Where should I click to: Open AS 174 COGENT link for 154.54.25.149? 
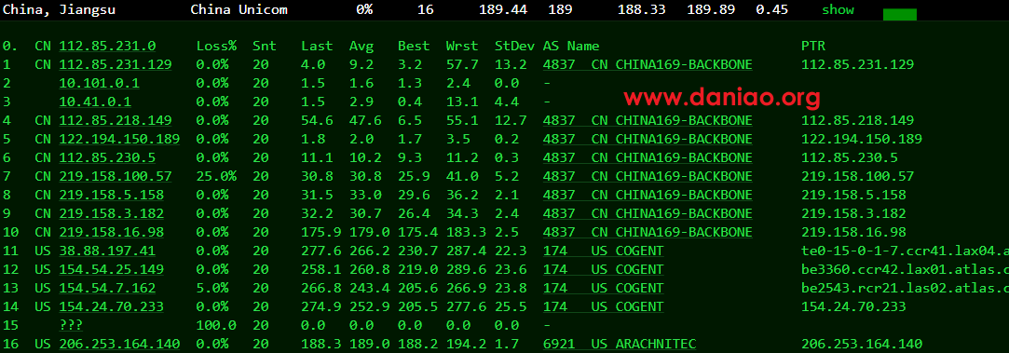(x=603, y=270)
